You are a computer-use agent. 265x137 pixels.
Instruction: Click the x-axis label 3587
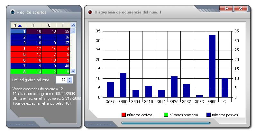110,102
